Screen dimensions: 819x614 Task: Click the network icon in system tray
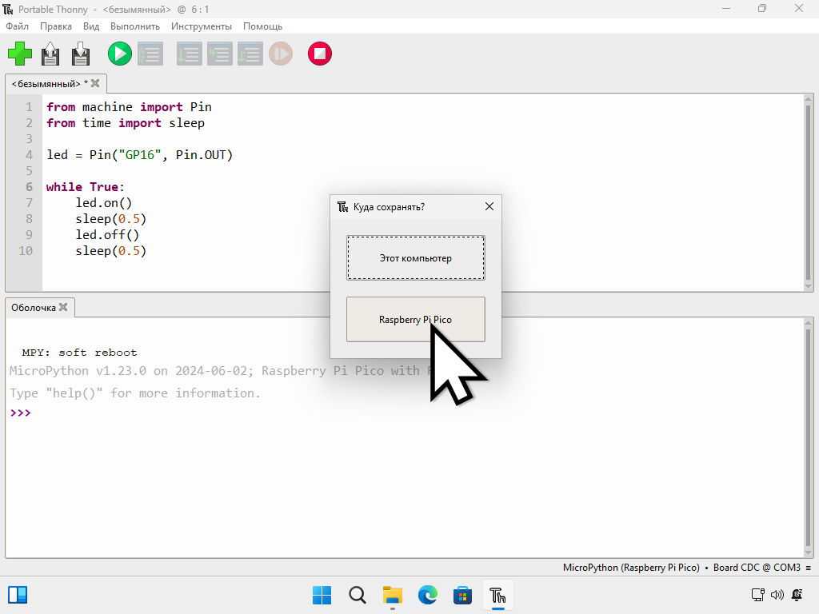[x=758, y=595]
